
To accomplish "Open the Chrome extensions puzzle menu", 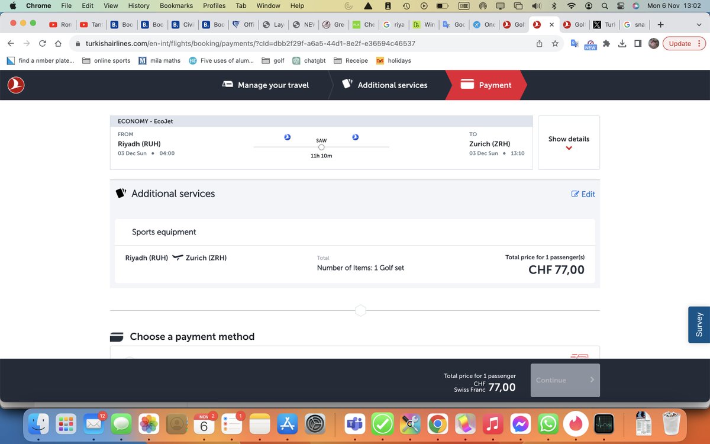I will pos(606,43).
